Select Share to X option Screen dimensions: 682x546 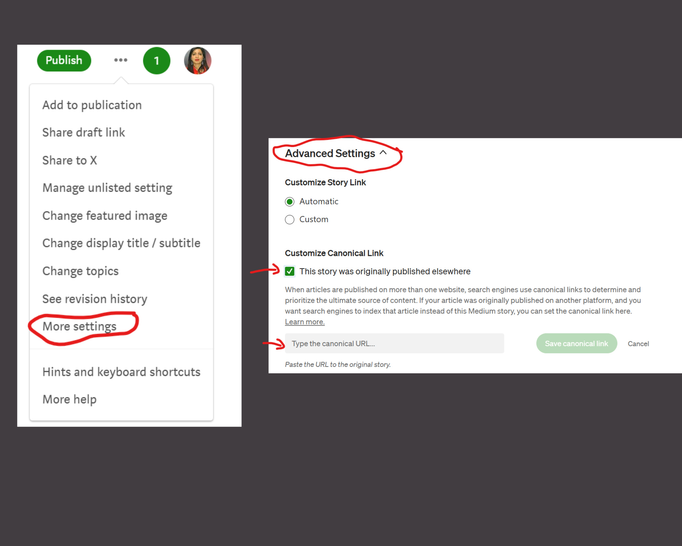pyautogui.click(x=70, y=160)
